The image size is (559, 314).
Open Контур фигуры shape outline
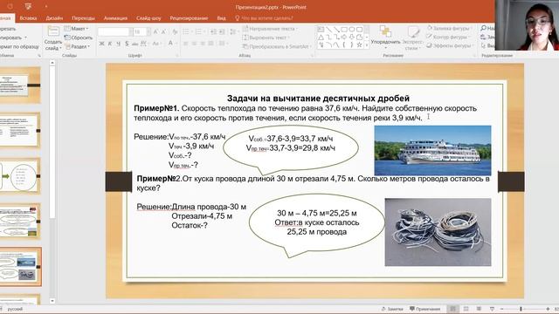448,37
